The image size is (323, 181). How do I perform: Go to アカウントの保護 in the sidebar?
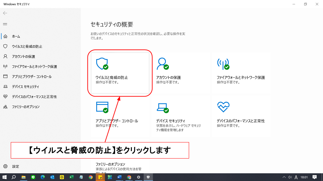23,56
